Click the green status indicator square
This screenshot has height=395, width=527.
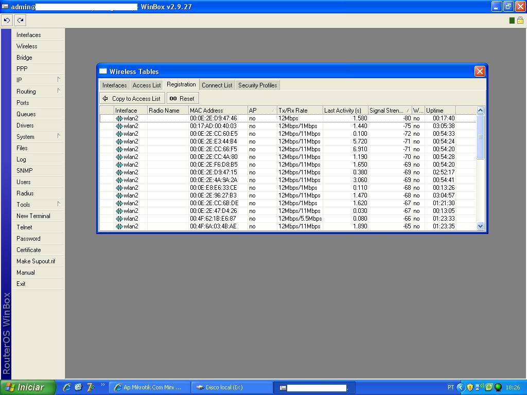pos(512,21)
